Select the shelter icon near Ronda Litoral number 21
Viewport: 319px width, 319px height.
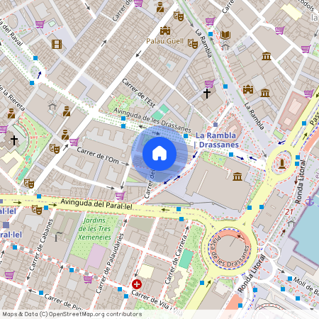(291, 223)
